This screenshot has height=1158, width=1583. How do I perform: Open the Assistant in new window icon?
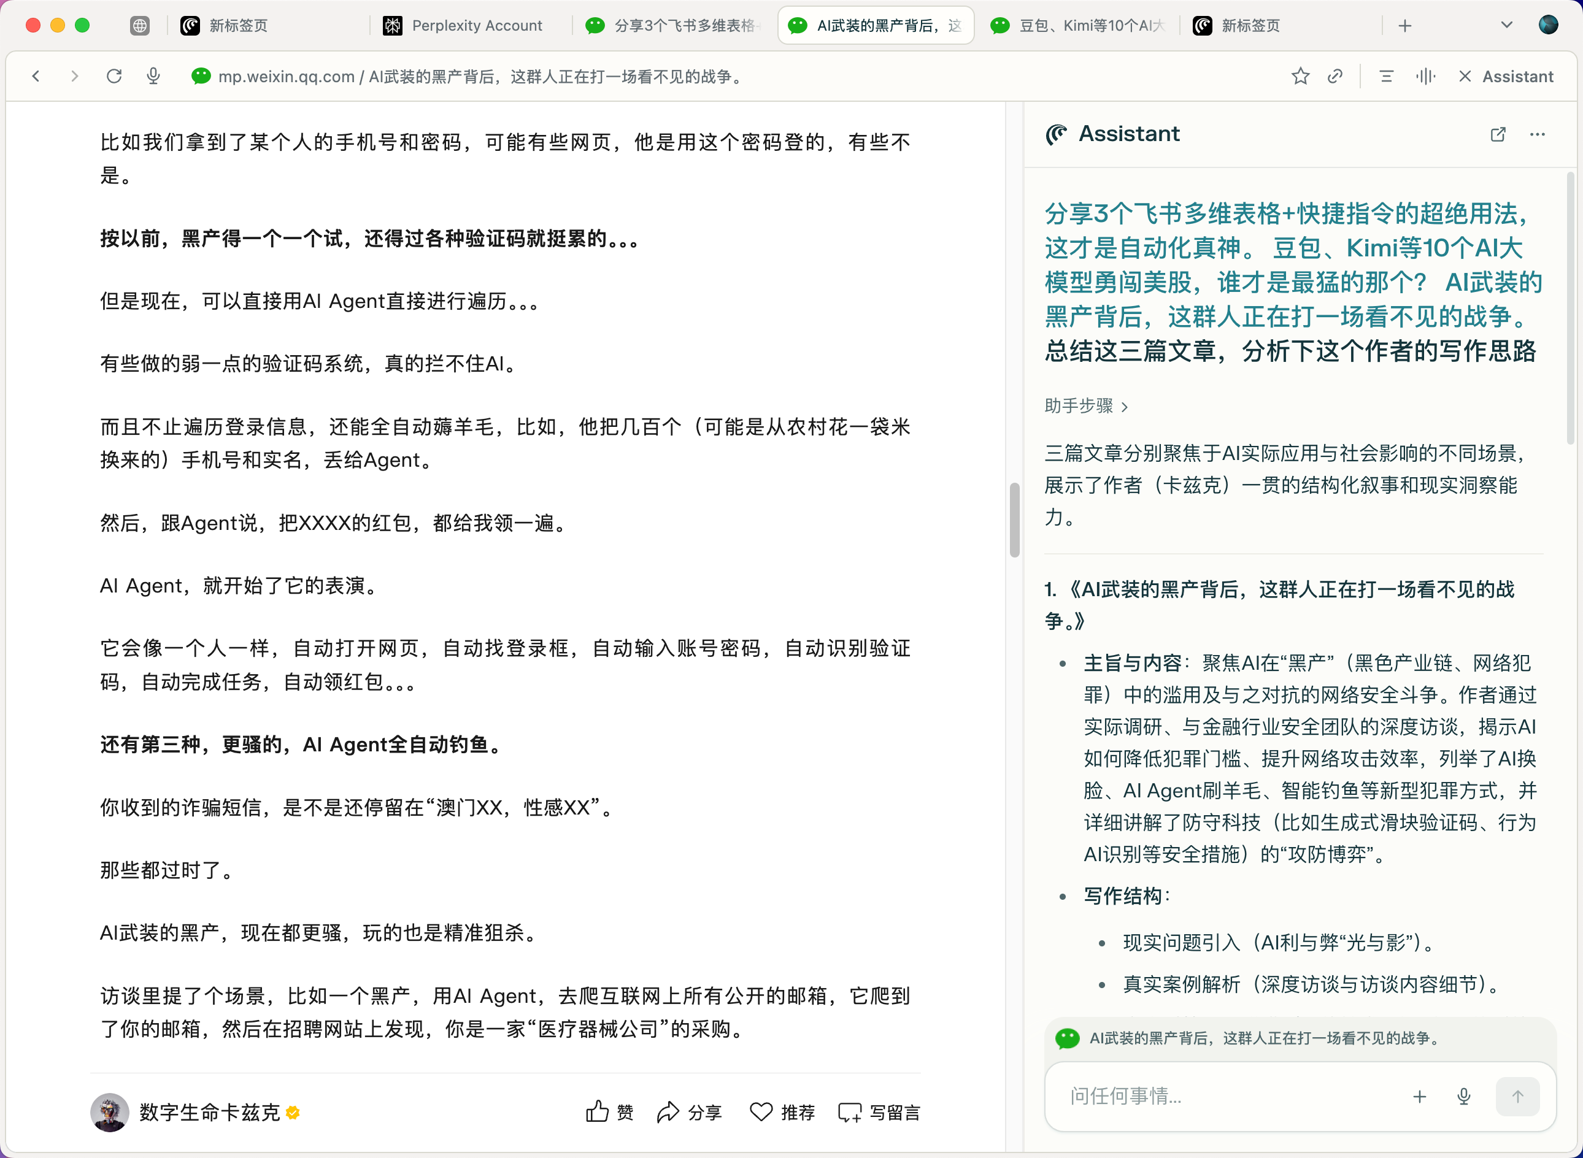(1498, 134)
